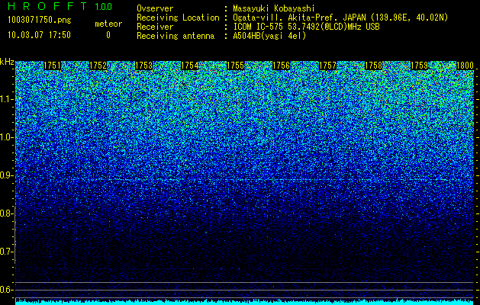Click the 1752 time marker

tap(98, 66)
